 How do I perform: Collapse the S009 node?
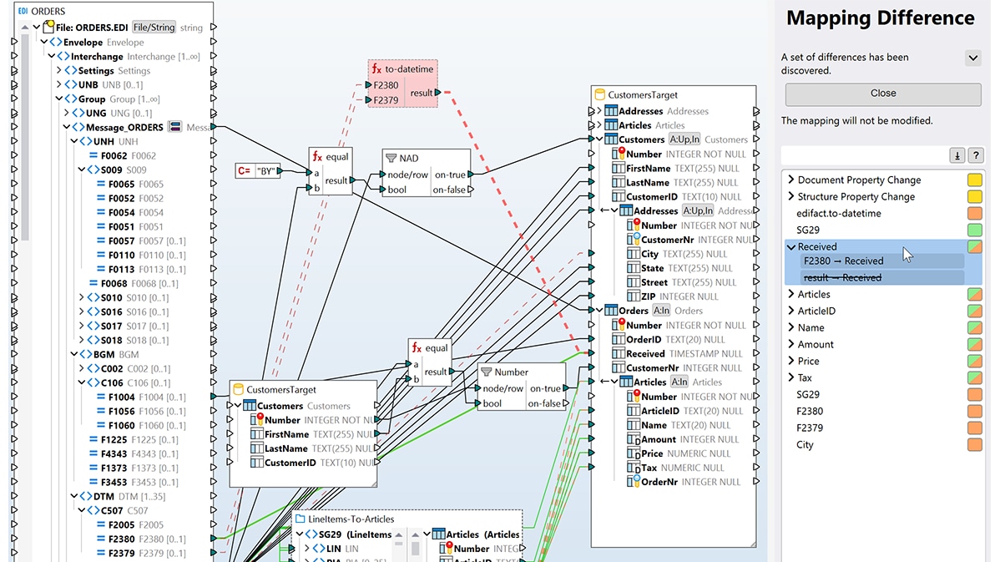[82, 170]
